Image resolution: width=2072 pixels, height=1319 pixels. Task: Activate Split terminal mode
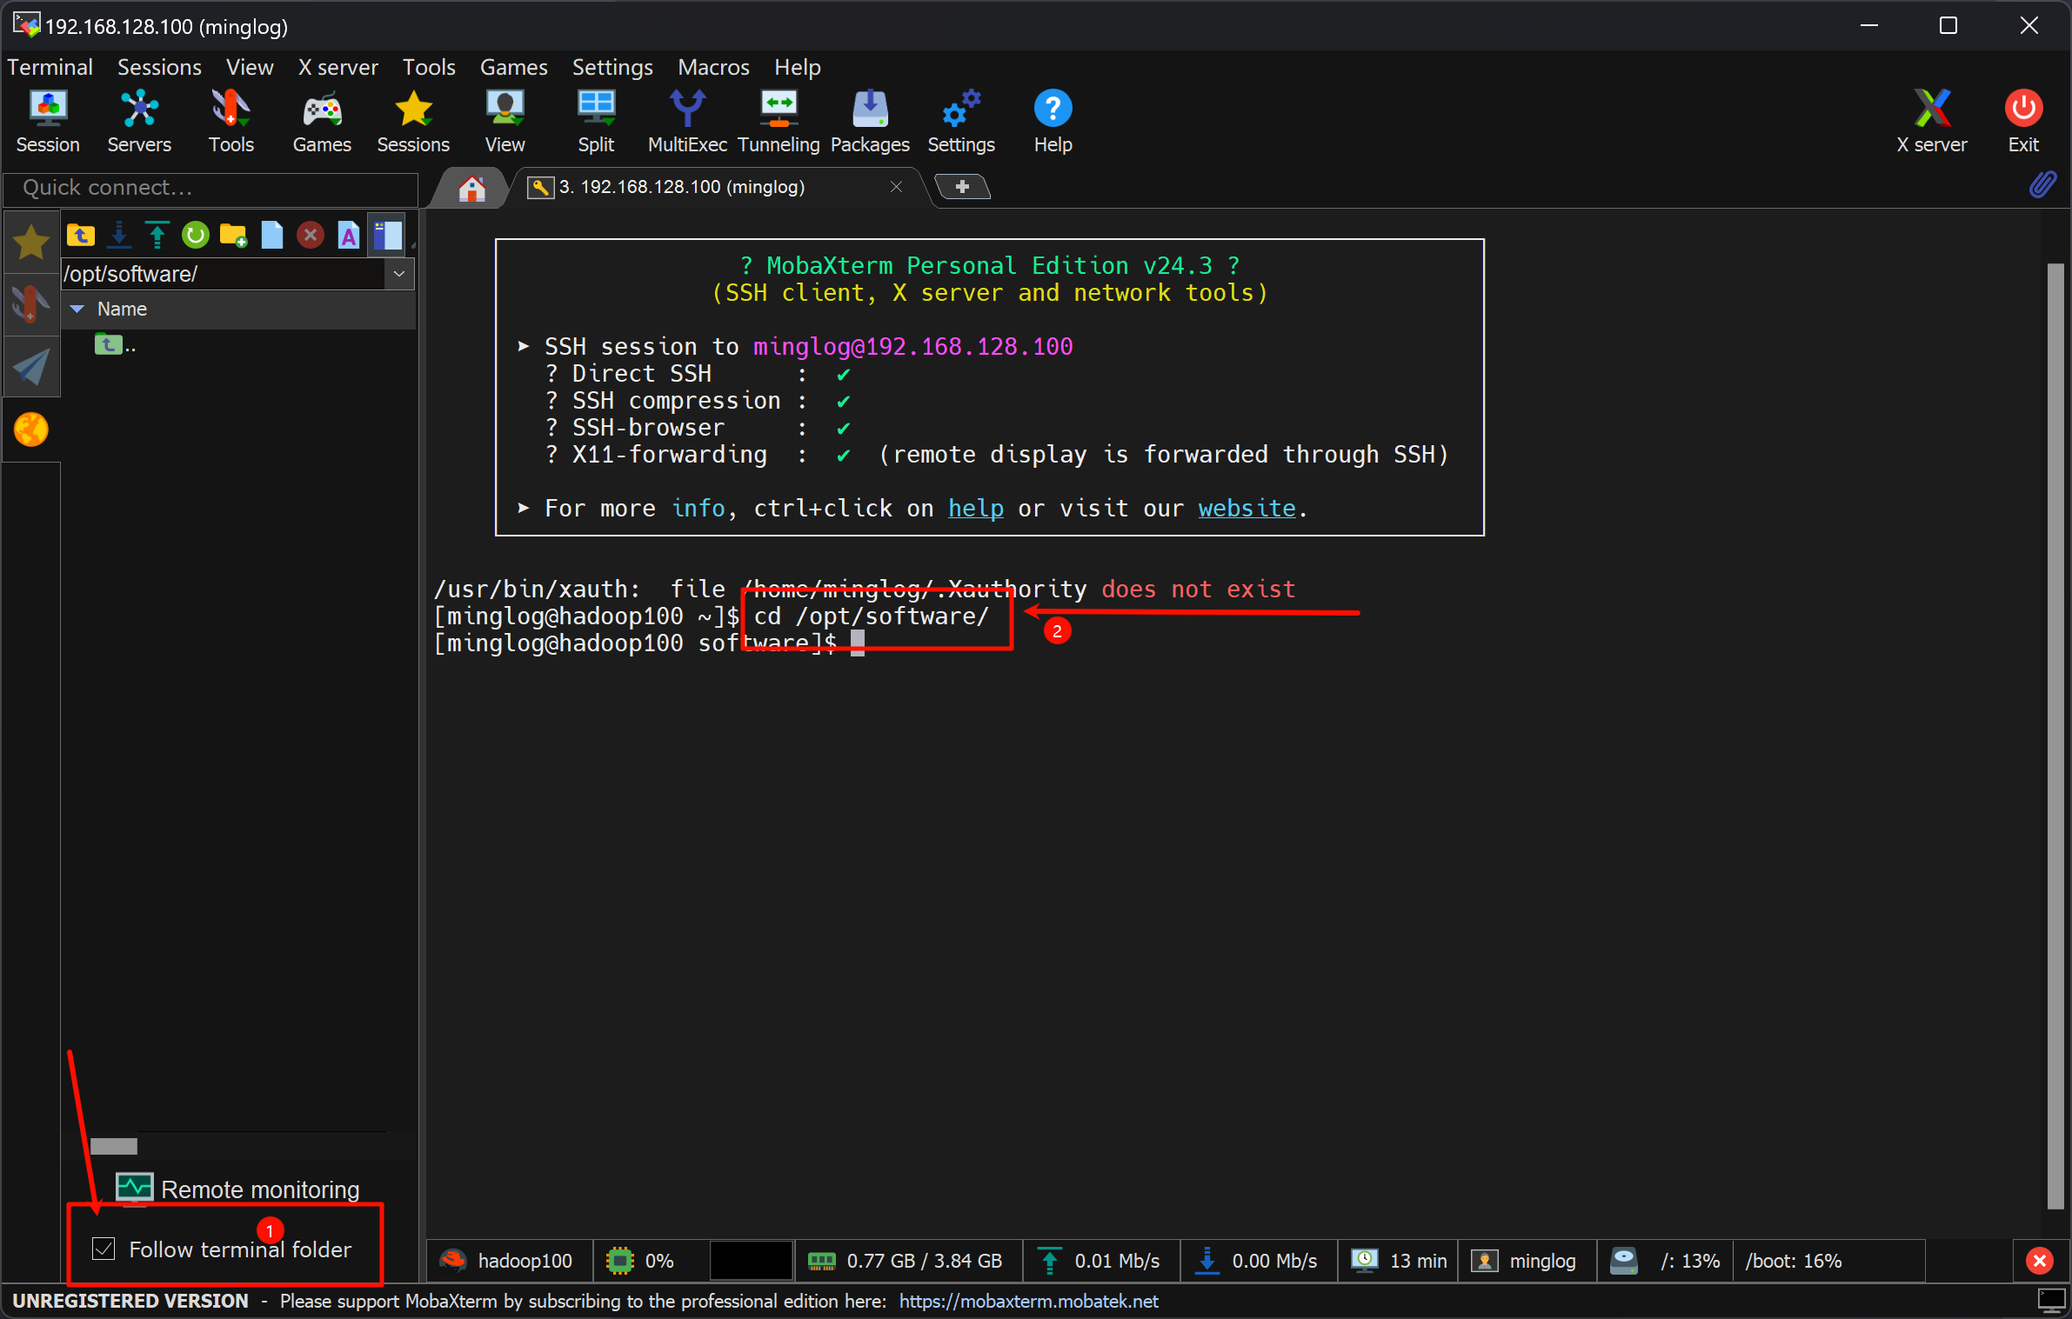[x=596, y=123]
